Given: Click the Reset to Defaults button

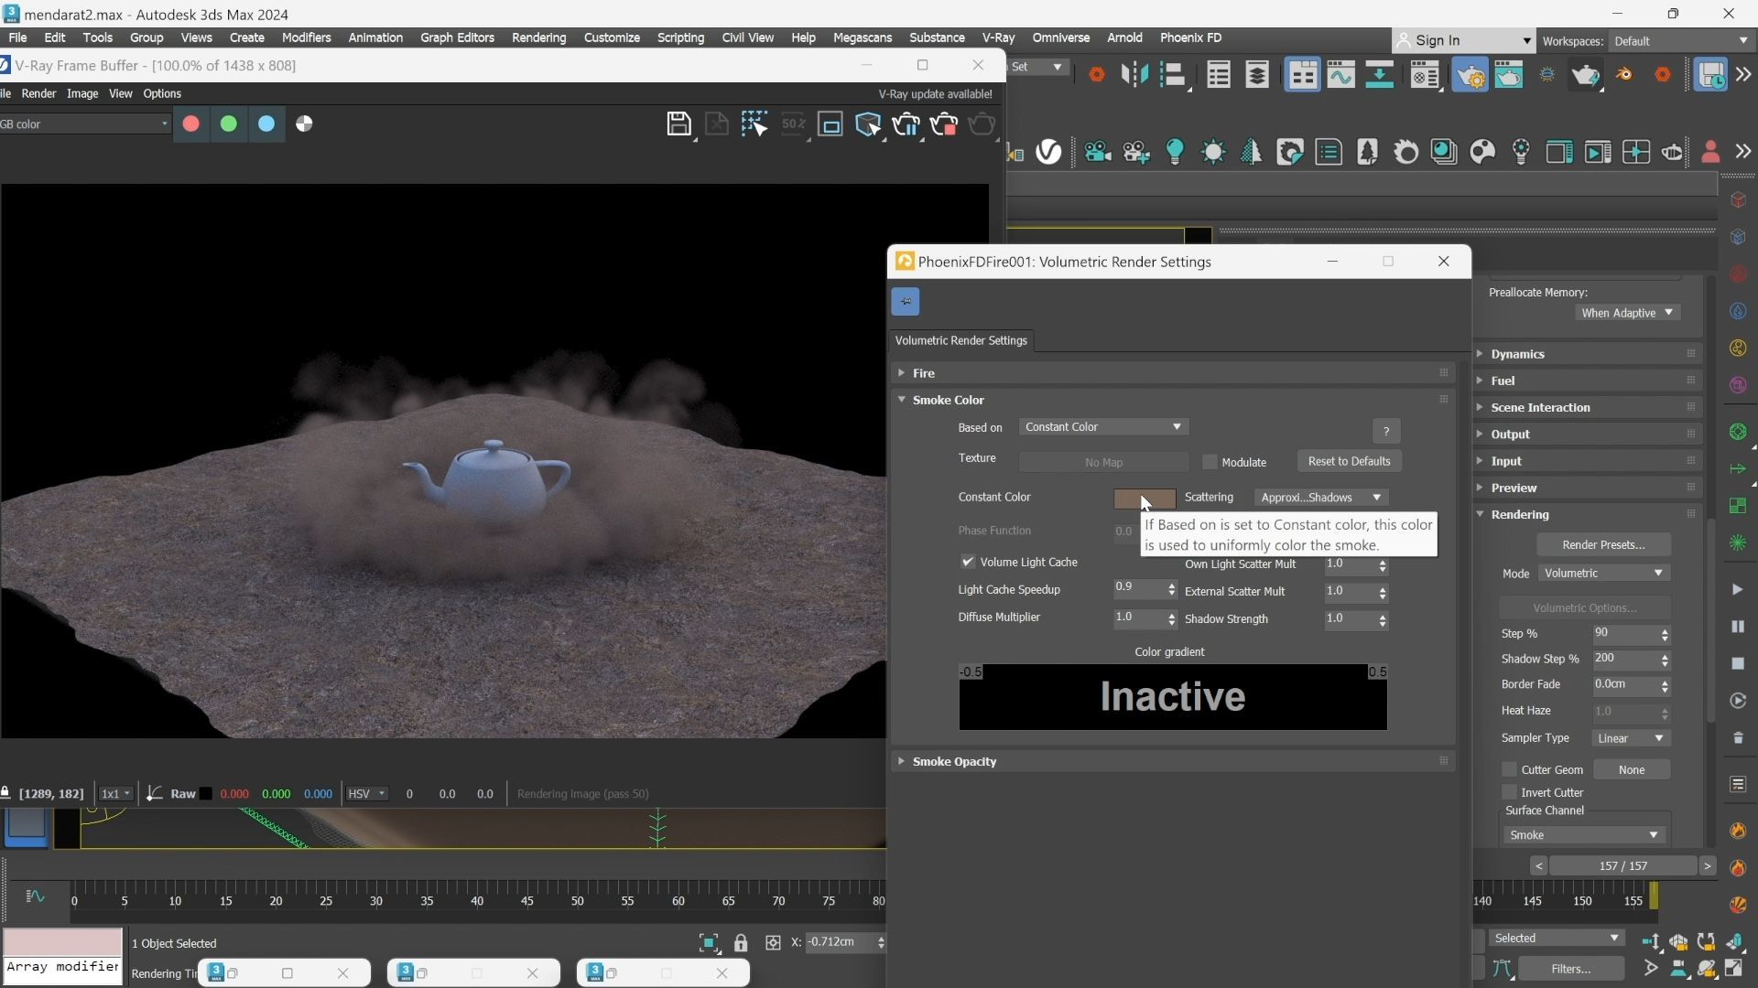Looking at the screenshot, I should click(1349, 461).
